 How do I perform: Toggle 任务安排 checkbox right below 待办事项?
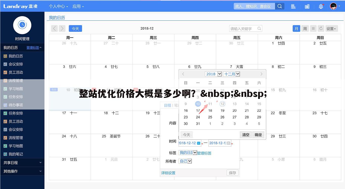point(5,113)
